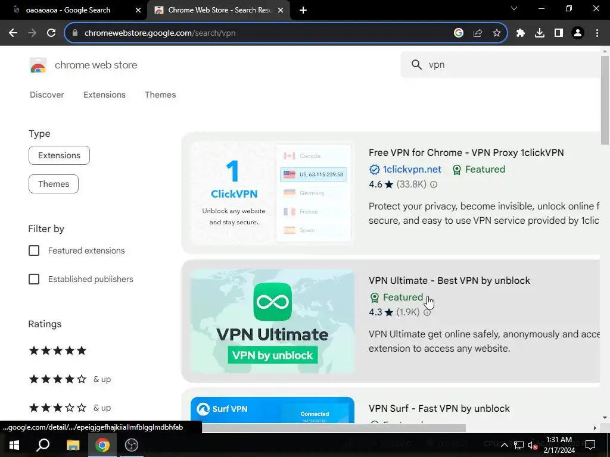This screenshot has height=457, width=610.
Task: Open the Windows Start menu
Action: pos(14,445)
